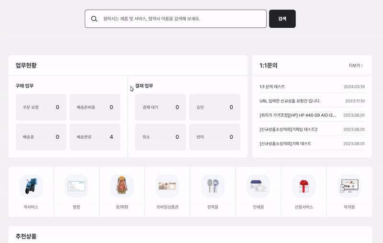The image size is (383, 243).
Task: Expand 1:1문의 with 더보기 link
Action: (356, 66)
